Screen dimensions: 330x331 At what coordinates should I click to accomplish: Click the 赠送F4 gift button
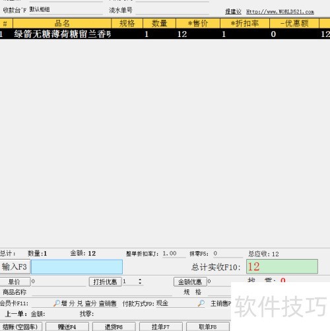(67, 326)
